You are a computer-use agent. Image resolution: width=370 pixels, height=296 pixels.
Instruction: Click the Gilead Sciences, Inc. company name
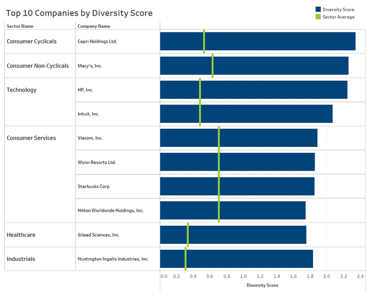[x=99, y=235]
